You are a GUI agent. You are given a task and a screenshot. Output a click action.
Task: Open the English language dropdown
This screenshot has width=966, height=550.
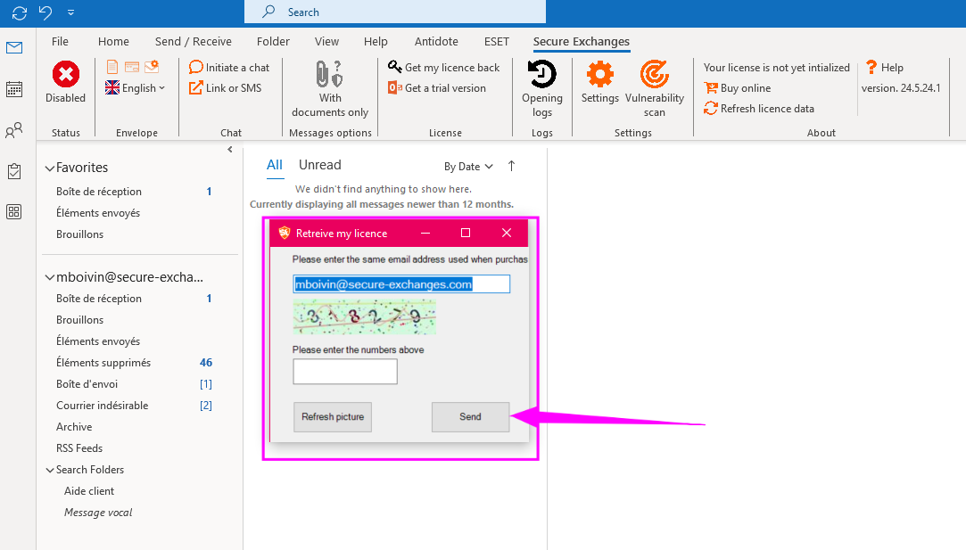pyautogui.click(x=135, y=88)
